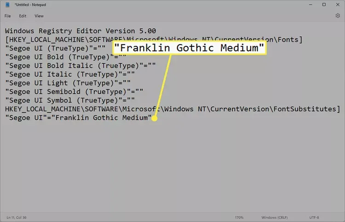Open the Edit menu

pos(23,16)
